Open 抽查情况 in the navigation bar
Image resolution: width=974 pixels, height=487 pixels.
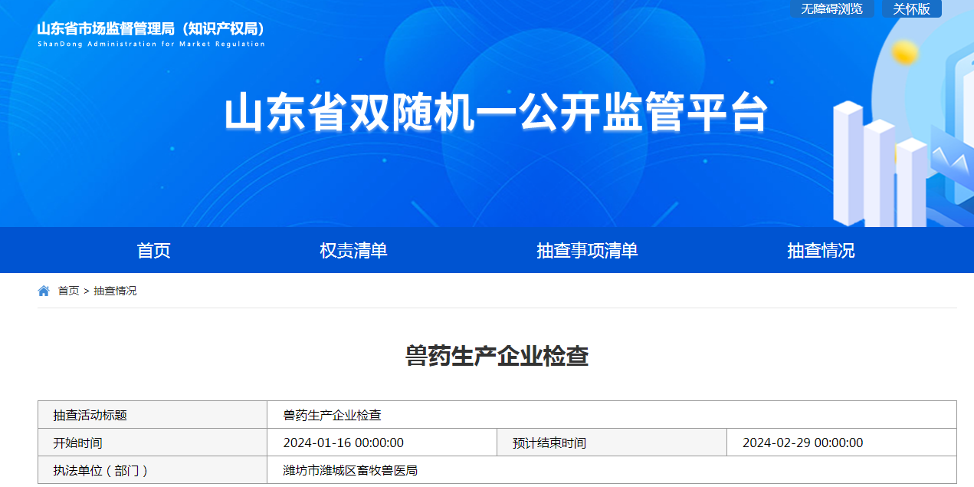click(x=821, y=250)
